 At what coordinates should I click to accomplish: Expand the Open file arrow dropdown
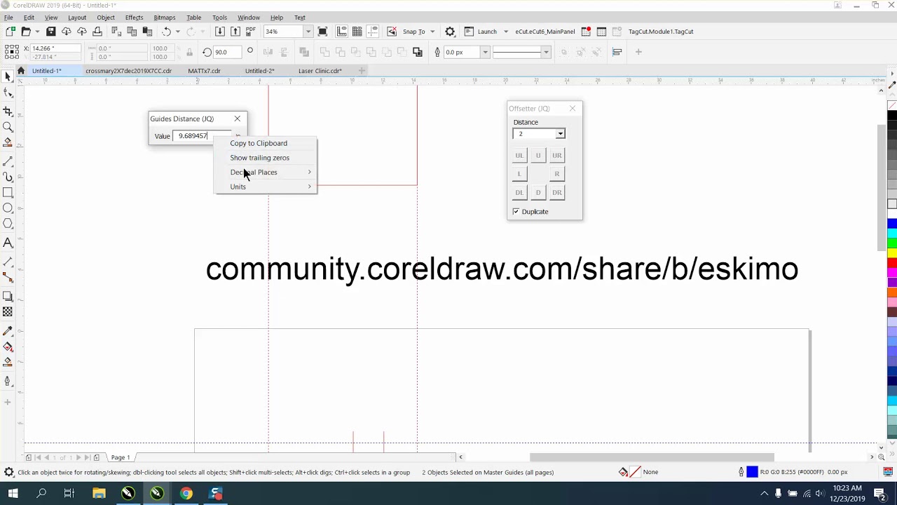click(37, 32)
